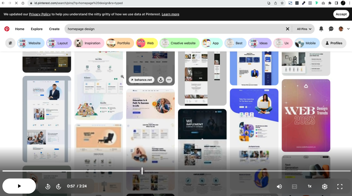This screenshot has width=352, height=196.
Task: Change the 1x playback speed
Action: coord(310,186)
